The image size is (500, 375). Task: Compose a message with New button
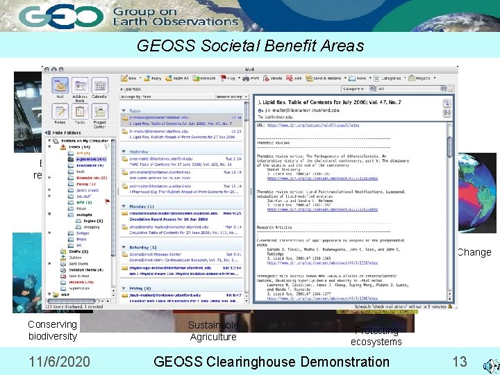[129, 78]
